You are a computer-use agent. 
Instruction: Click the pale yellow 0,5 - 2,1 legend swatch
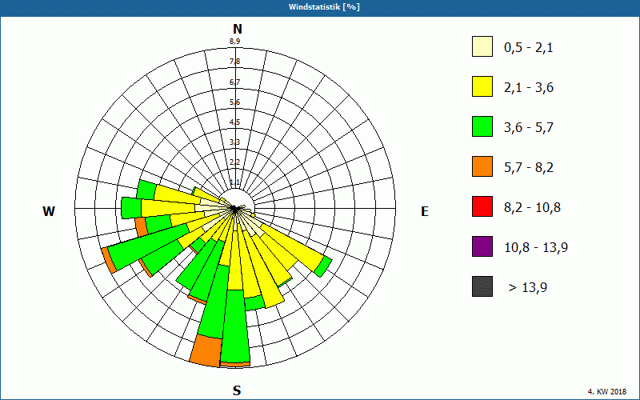tap(482, 46)
